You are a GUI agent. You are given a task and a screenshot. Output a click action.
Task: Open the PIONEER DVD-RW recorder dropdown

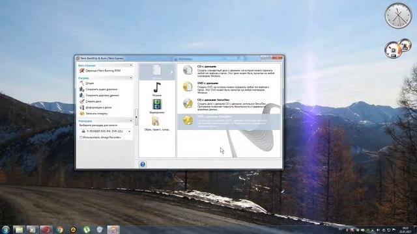coord(129,131)
